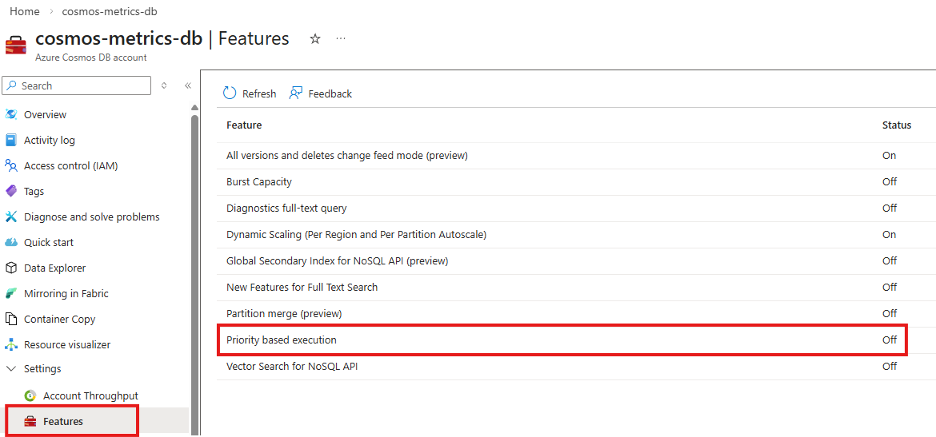This screenshot has height=437, width=936.
Task: Open Quick start menu item
Action: pyautogui.click(x=48, y=243)
